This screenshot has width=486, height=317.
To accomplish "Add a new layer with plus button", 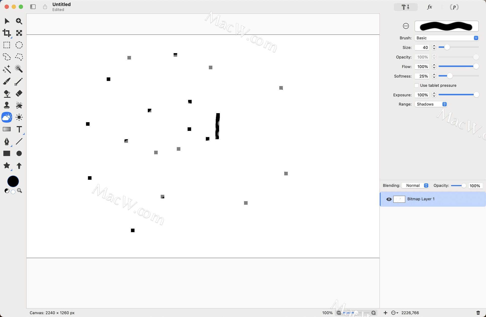I will pyautogui.click(x=385, y=313).
